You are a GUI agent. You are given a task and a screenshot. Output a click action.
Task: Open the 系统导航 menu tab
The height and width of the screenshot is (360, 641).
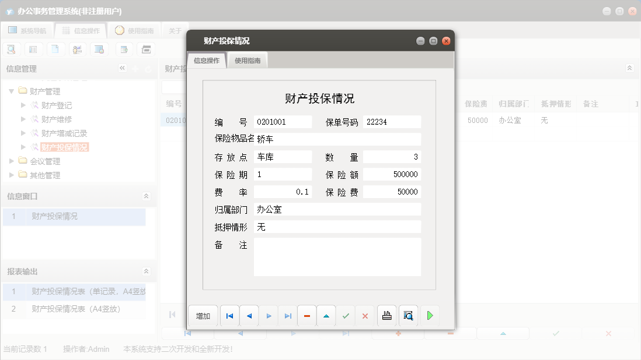(x=29, y=30)
